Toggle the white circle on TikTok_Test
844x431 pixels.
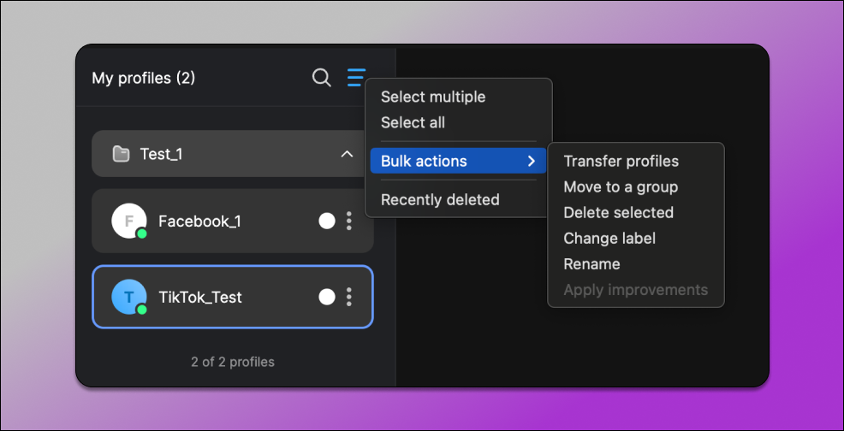(x=327, y=297)
